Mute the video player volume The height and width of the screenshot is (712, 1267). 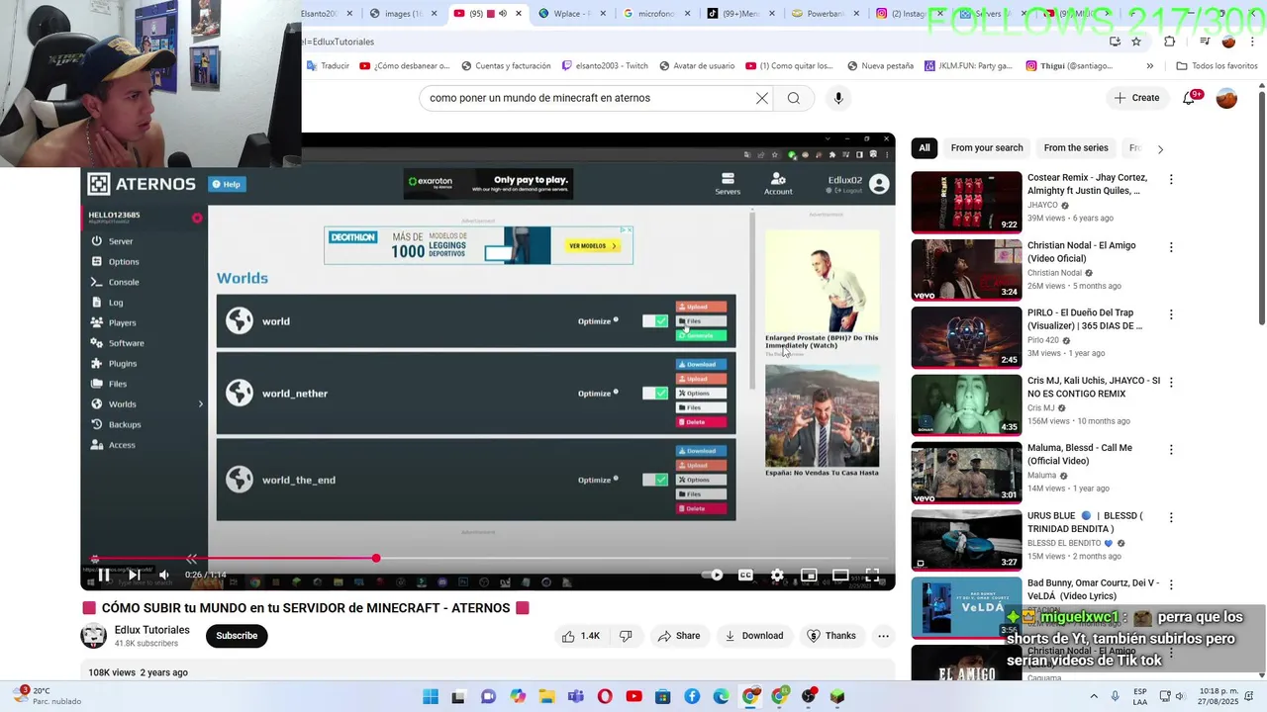(164, 575)
